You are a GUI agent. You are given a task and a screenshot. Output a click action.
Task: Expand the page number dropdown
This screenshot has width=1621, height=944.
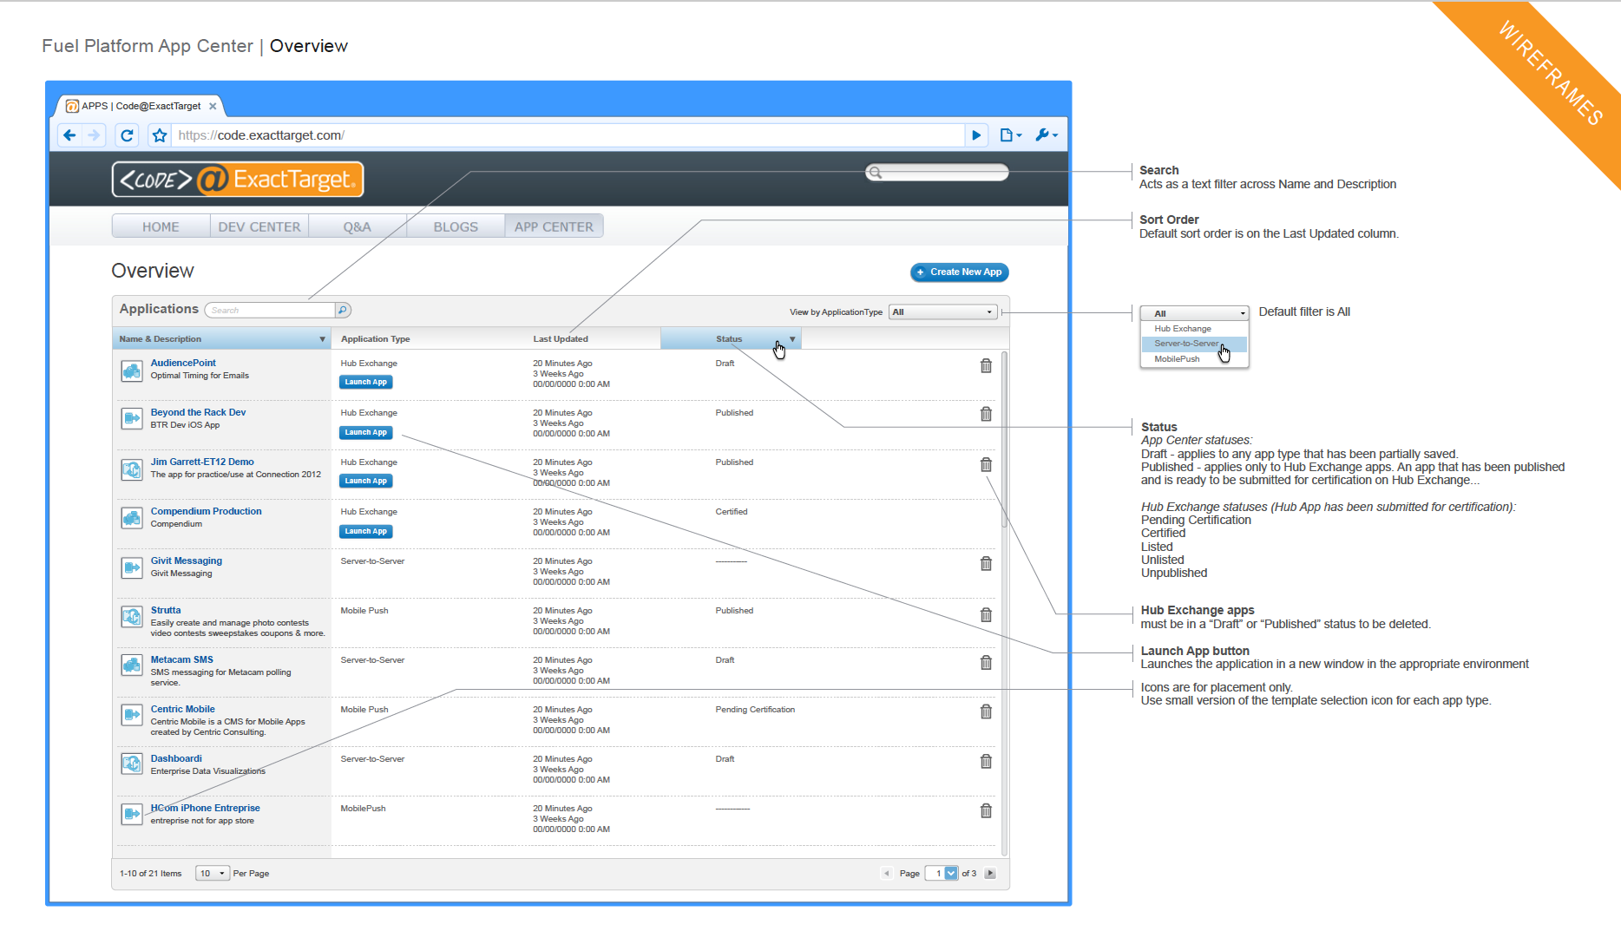(x=951, y=874)
